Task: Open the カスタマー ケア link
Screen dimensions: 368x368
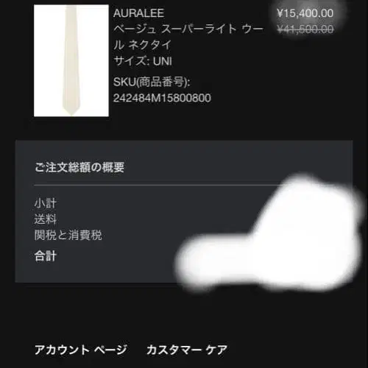Action: click(187, 350)
